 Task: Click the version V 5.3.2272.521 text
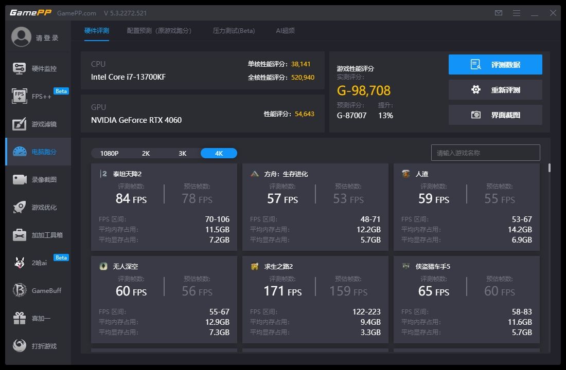click(x=125, y=13)
